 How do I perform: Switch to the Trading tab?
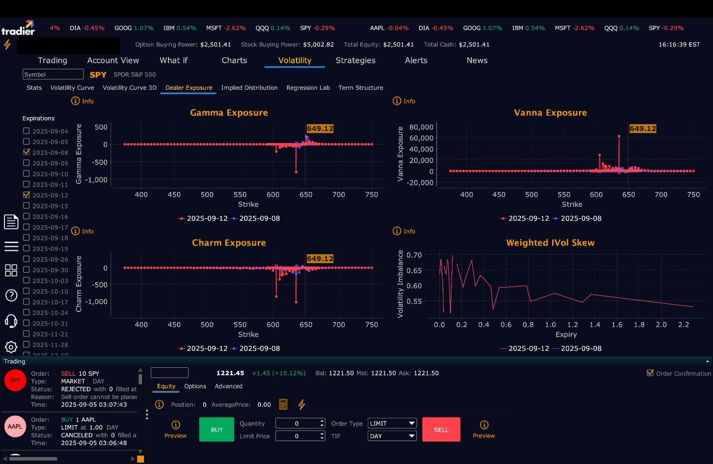(52, 60)
